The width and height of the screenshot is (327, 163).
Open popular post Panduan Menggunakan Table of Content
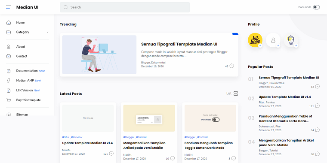click(286, 119)
